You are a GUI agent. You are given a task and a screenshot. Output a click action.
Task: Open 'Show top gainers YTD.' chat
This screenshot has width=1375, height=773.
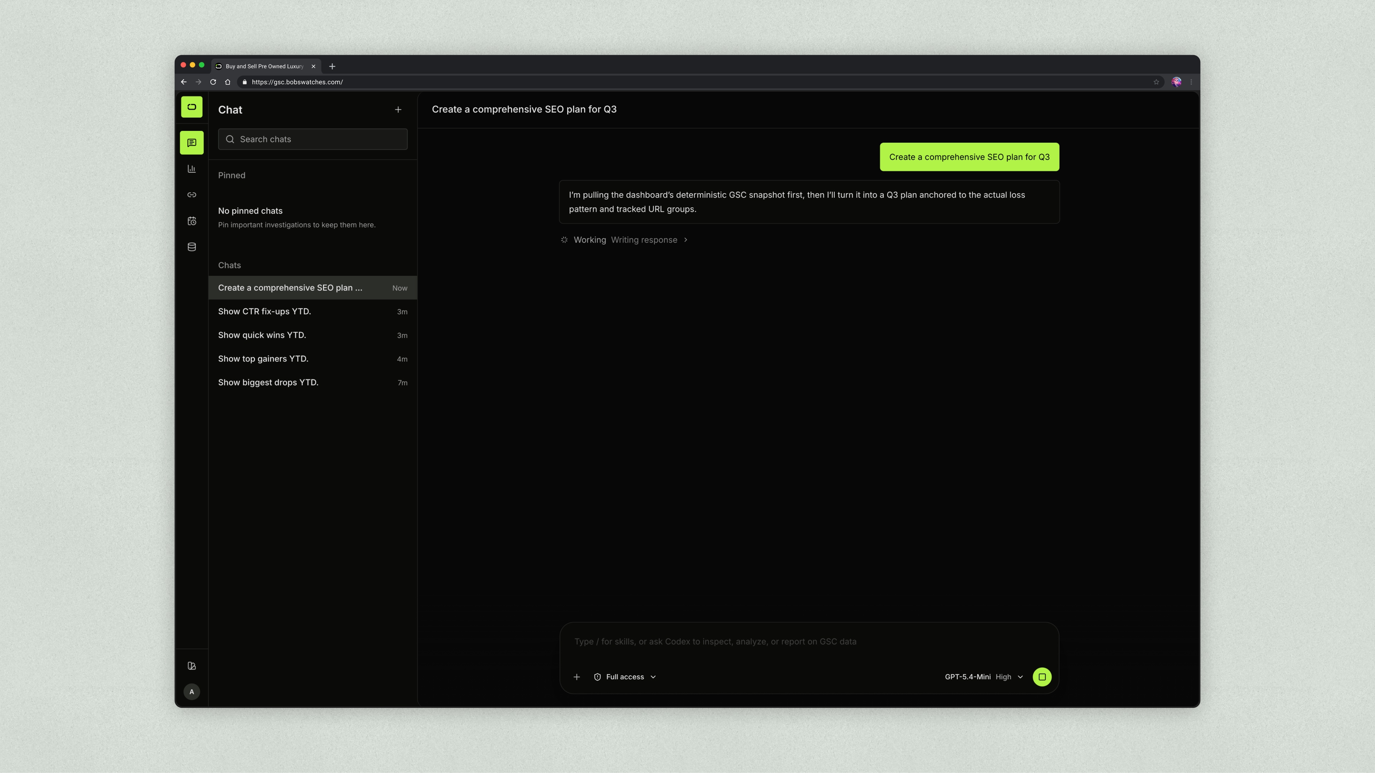pos(313,359)
